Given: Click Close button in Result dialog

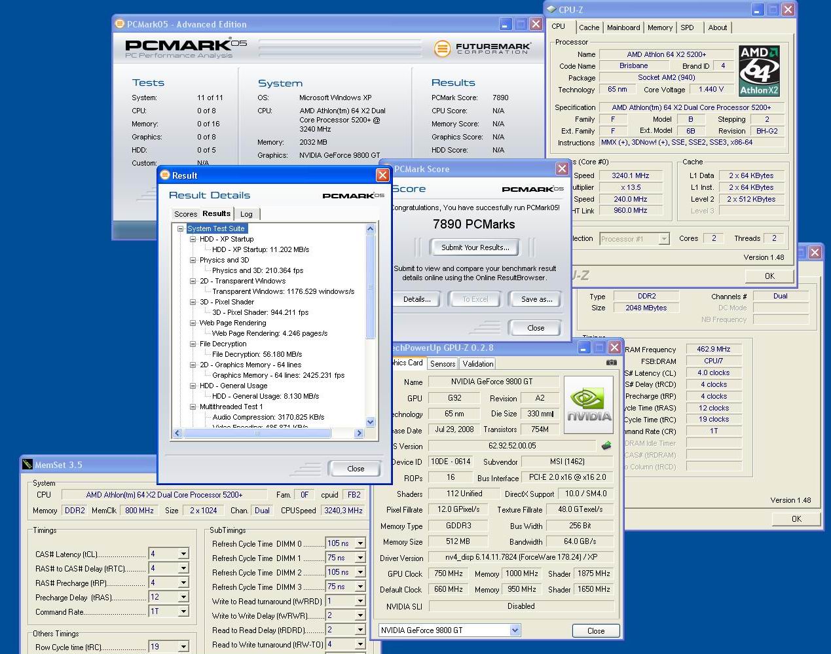Looking at the screenshot, I should pyautogui.click(x=356, y=468).
